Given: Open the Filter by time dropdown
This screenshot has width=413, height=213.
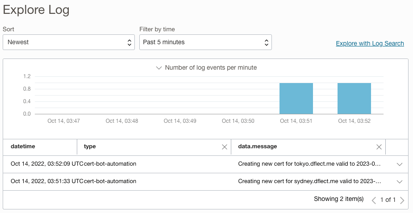Looking at the screenshot, I should click(205, 42).
